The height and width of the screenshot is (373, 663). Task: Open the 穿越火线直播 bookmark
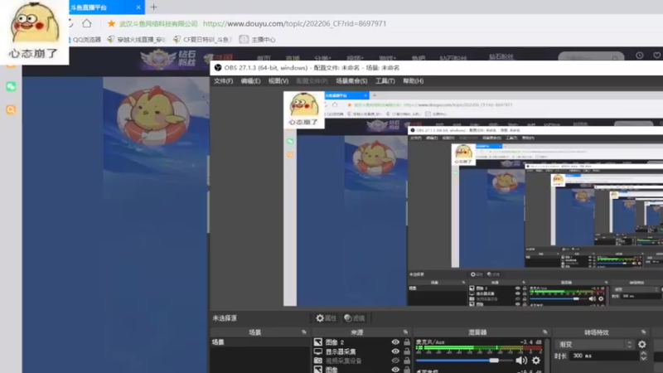pos(136,39)
